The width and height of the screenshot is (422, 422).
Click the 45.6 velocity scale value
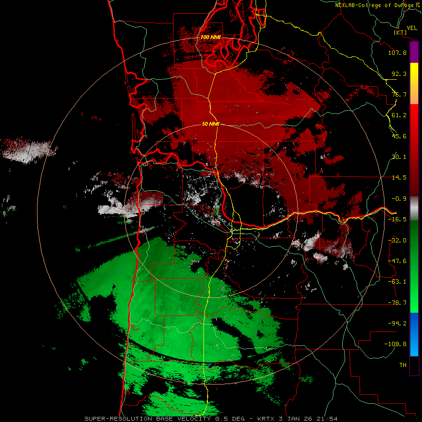[399, 136]
